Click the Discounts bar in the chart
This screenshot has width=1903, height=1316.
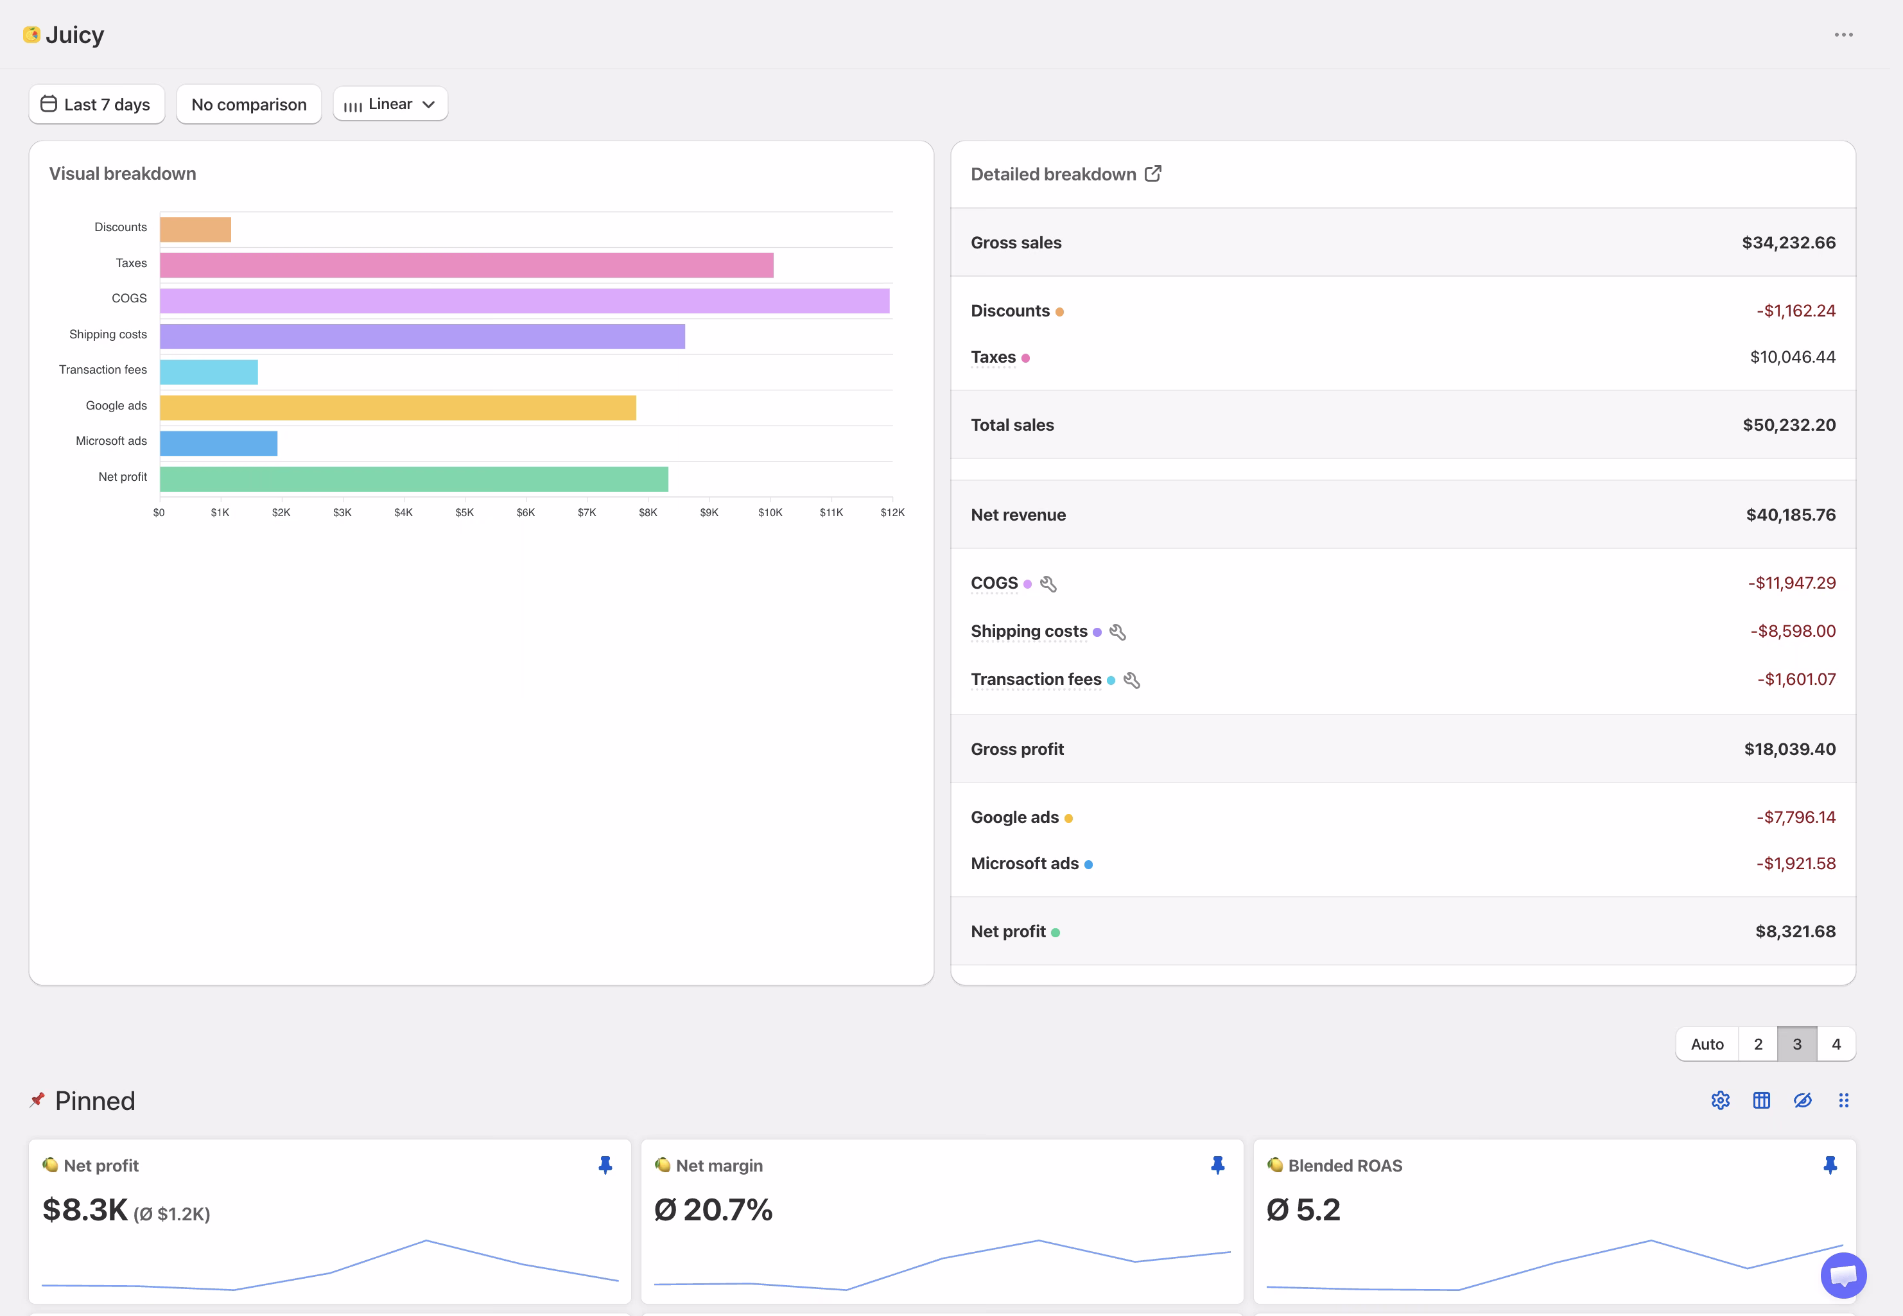(195, 230)
